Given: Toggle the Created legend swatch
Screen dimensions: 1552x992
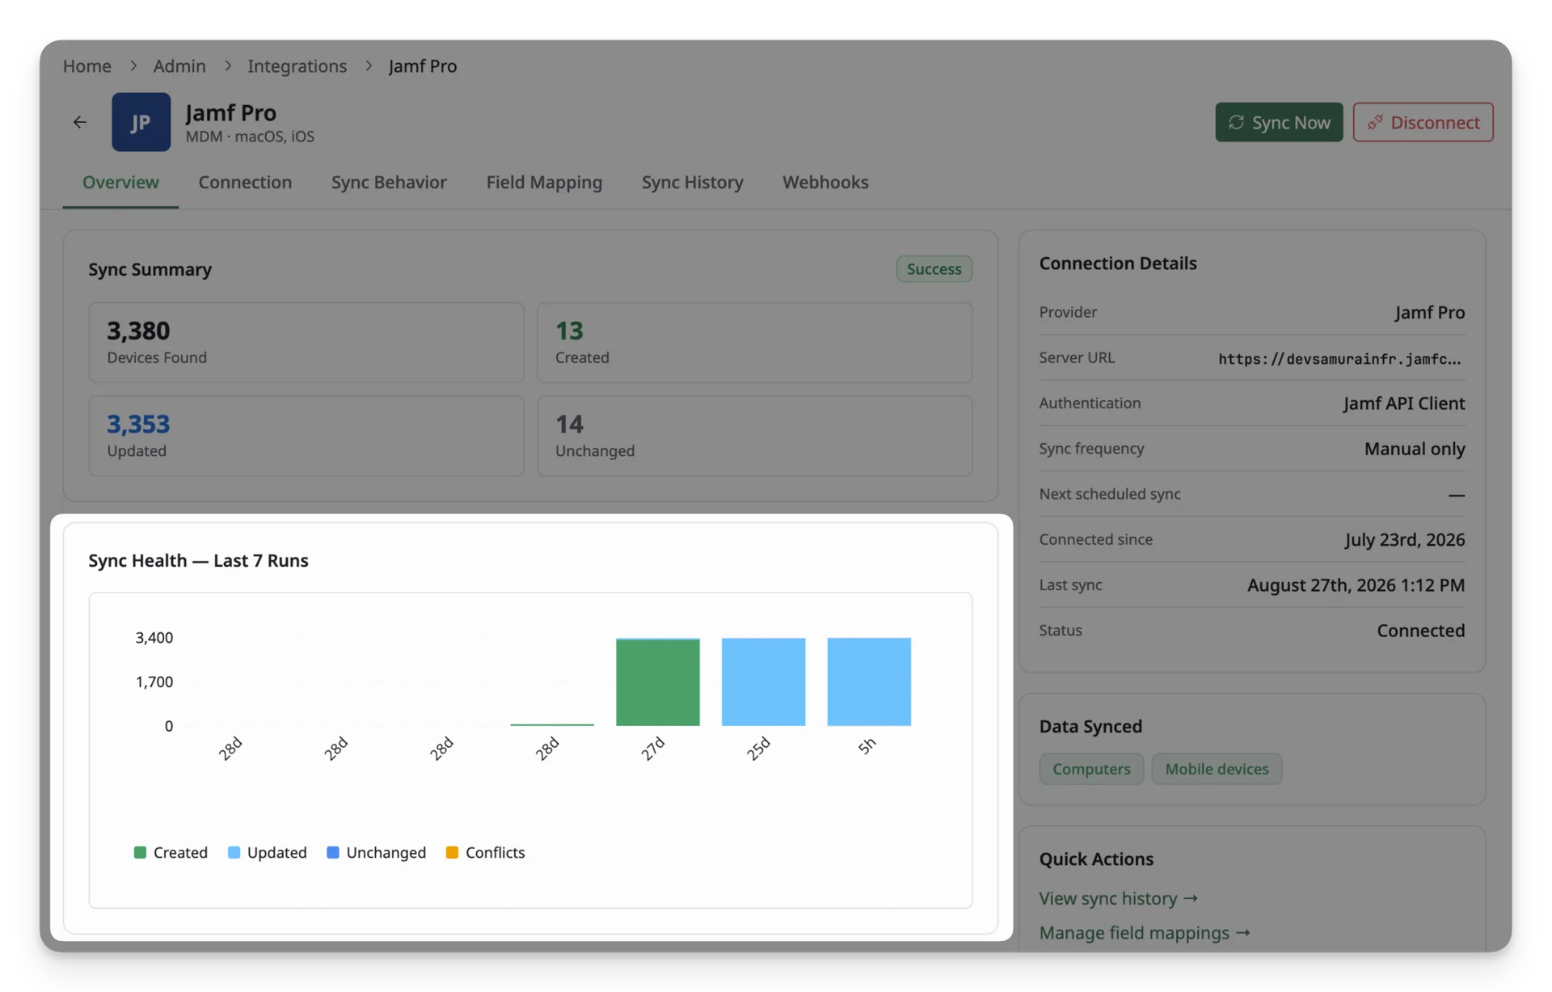Looking at the screenshot, I should click(140, 852).
